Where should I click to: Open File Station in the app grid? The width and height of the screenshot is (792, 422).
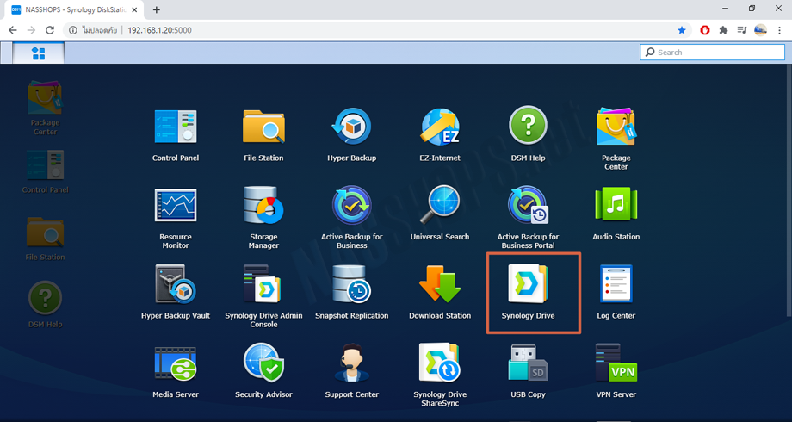(x=263, y=134)
